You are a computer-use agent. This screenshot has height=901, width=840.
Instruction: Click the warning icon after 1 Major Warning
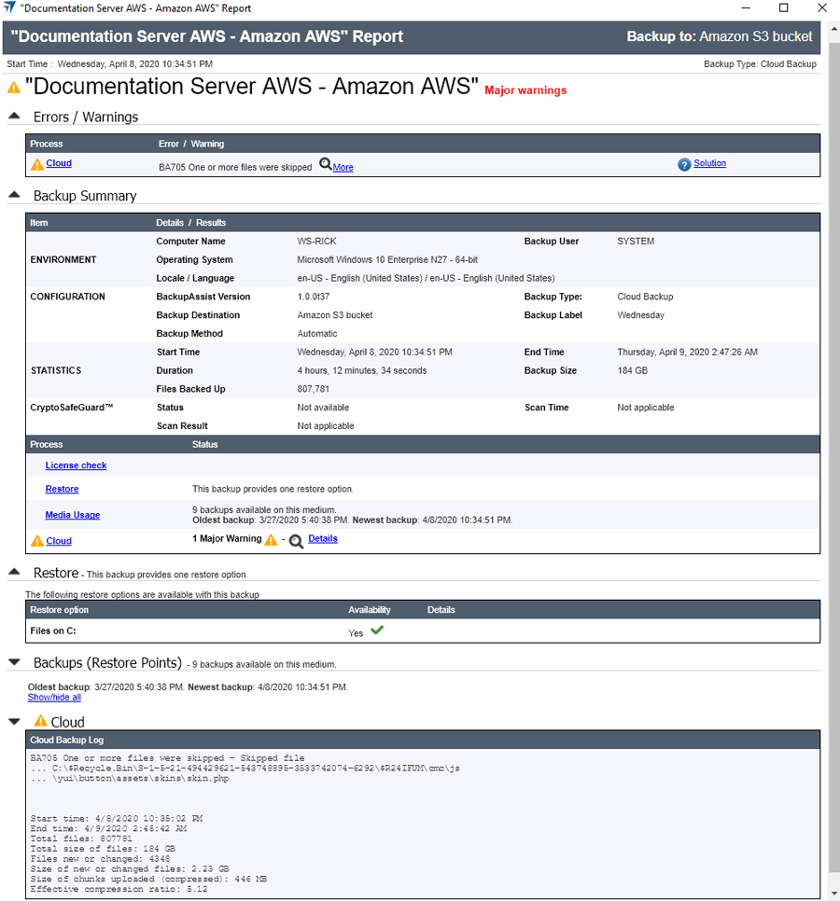pyautogui.click(x=271, y=539)
